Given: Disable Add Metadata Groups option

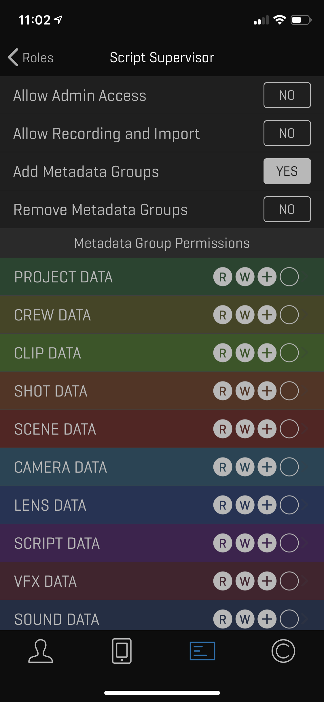Looking at the screenshot, I should (x=287, y=171).
